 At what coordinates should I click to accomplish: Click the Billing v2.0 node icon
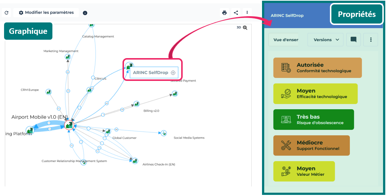click(x=136, y=104)
